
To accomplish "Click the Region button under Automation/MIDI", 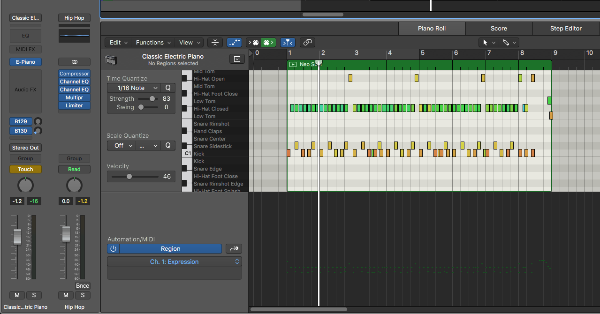I will pos(170,249).
